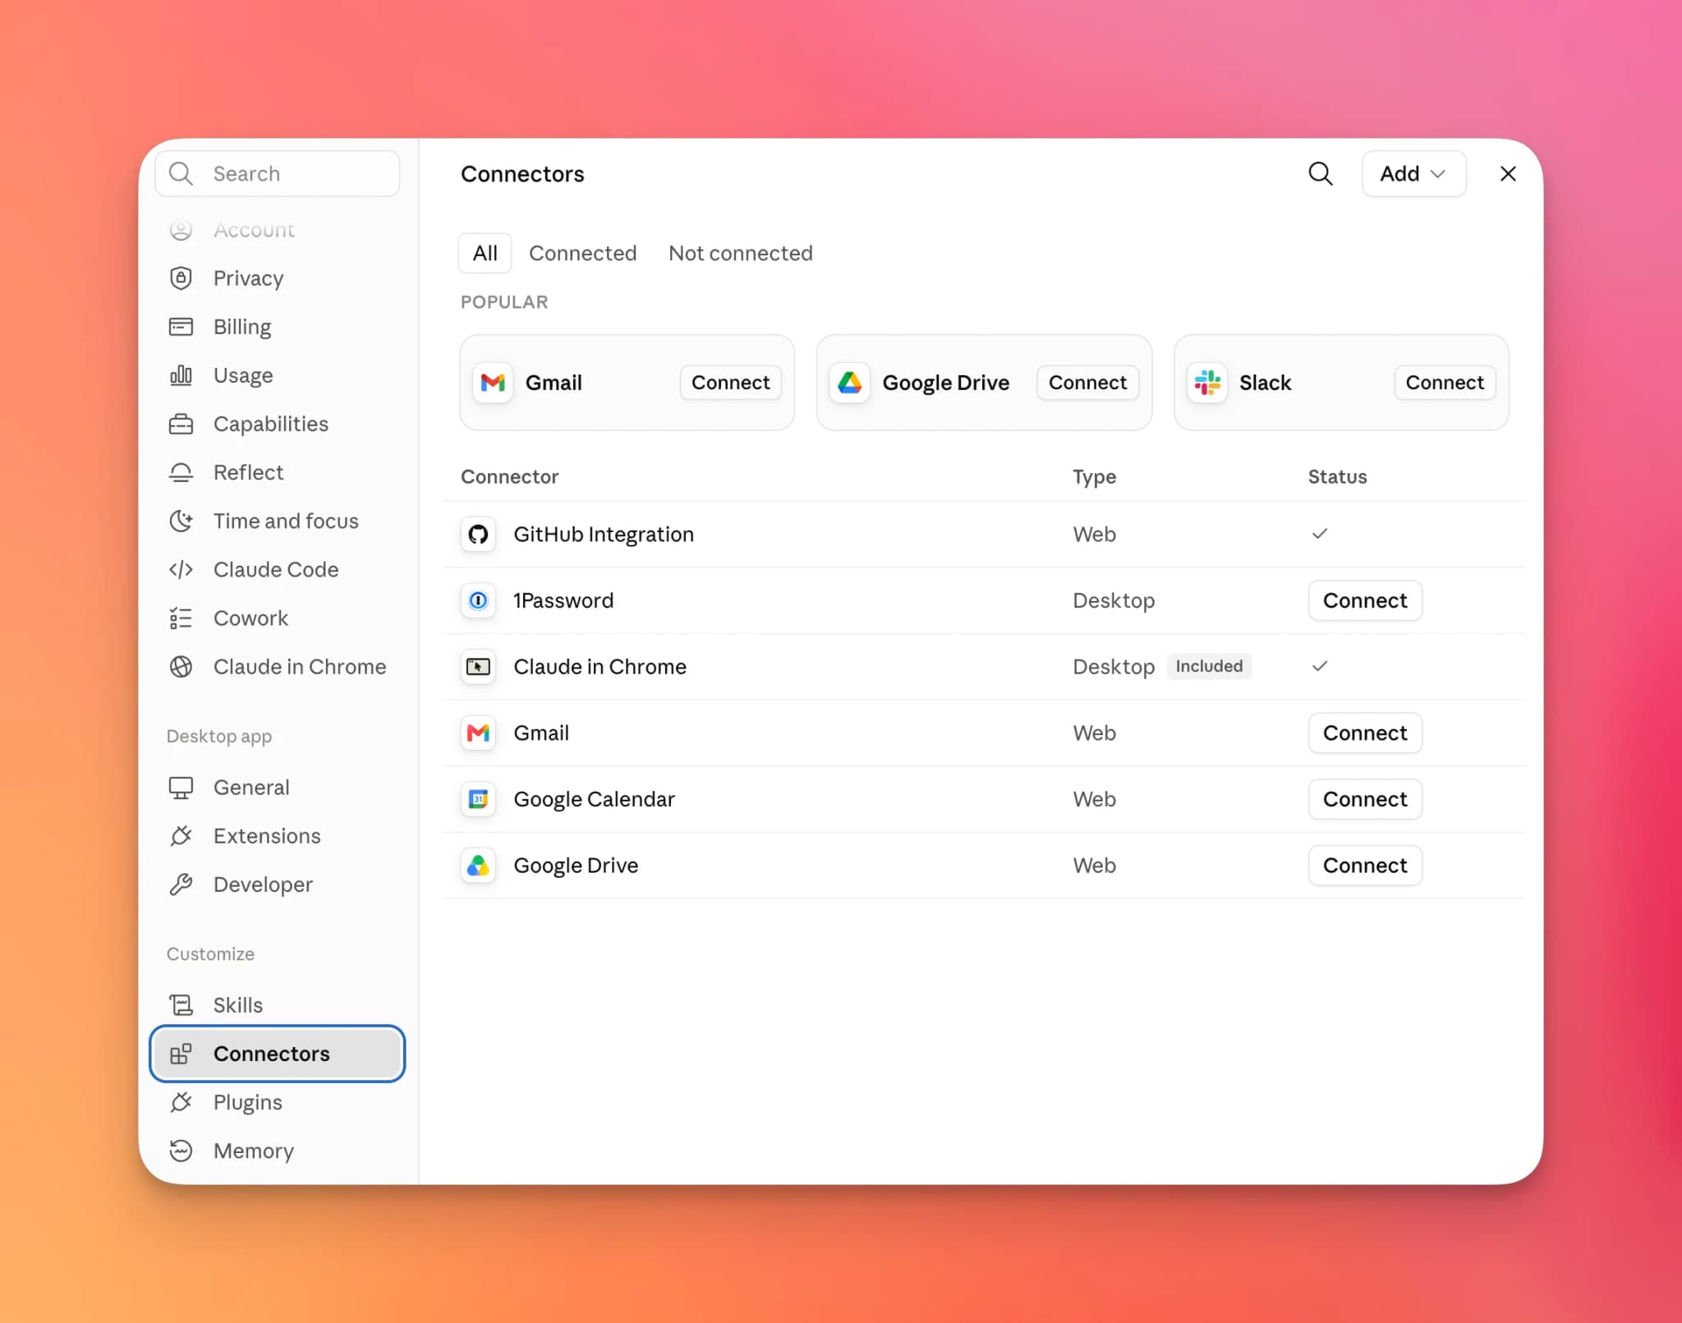
Task: Click the Usage bar chart icon
Action: pos(181,375)
